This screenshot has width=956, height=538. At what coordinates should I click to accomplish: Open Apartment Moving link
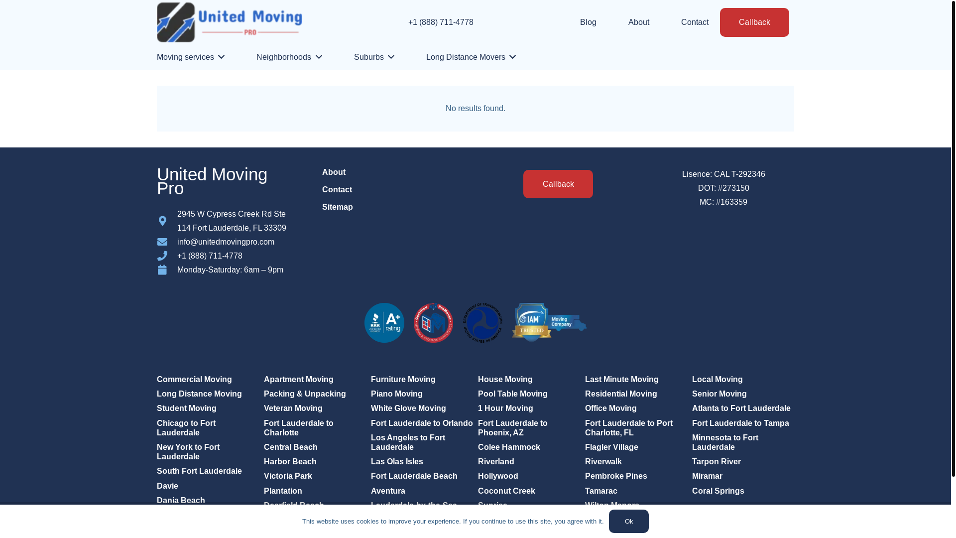299,380
